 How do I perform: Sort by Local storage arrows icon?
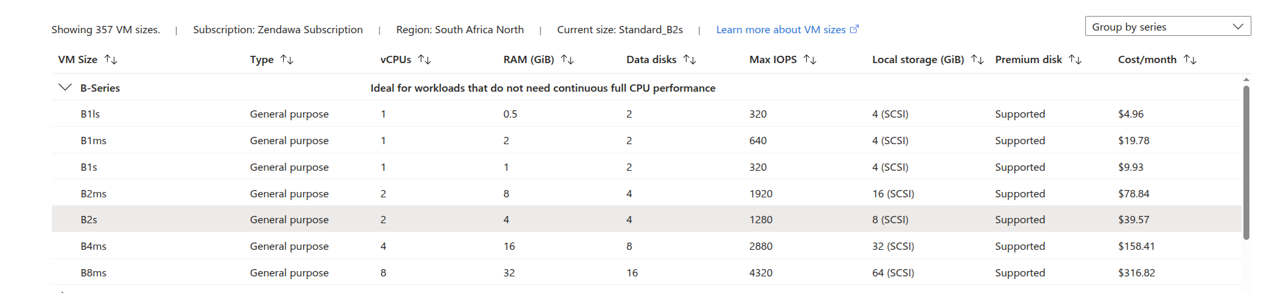(978, 60)
